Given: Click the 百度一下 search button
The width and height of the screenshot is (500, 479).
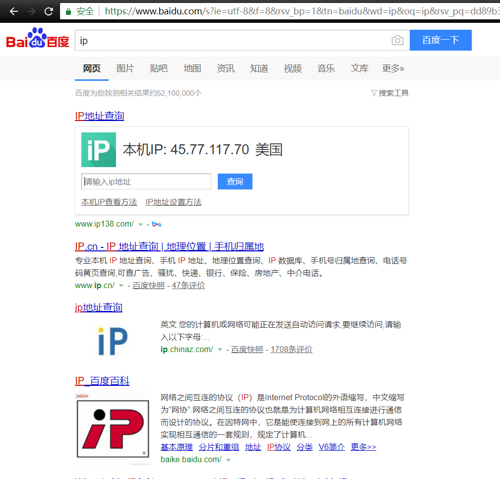Looking at the screenshot, I should coord(440,40).
